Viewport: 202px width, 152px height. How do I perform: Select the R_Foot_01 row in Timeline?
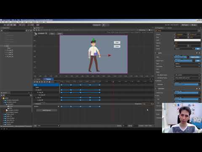[46, 95]
